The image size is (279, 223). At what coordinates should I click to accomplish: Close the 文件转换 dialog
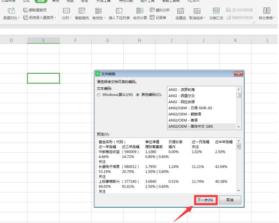(x=238, y=74)
